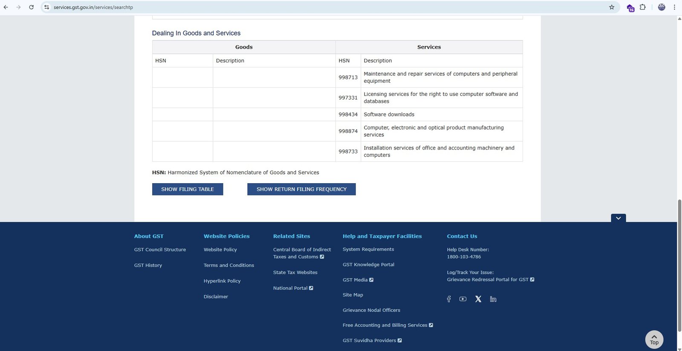The height and width of the screenshot is (351, 682).
Task: Select HSN code 997331 cell
Action: pyautogui.click(x=348, y=98)
